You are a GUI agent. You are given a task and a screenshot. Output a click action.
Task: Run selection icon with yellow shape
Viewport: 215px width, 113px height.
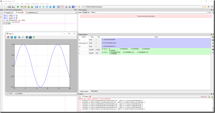(28, 7)
